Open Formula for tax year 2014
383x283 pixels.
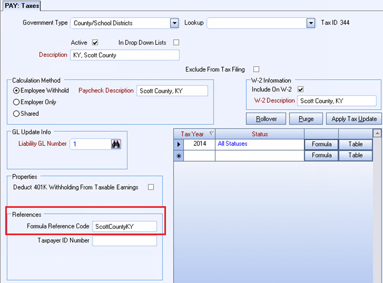point(321,144)
